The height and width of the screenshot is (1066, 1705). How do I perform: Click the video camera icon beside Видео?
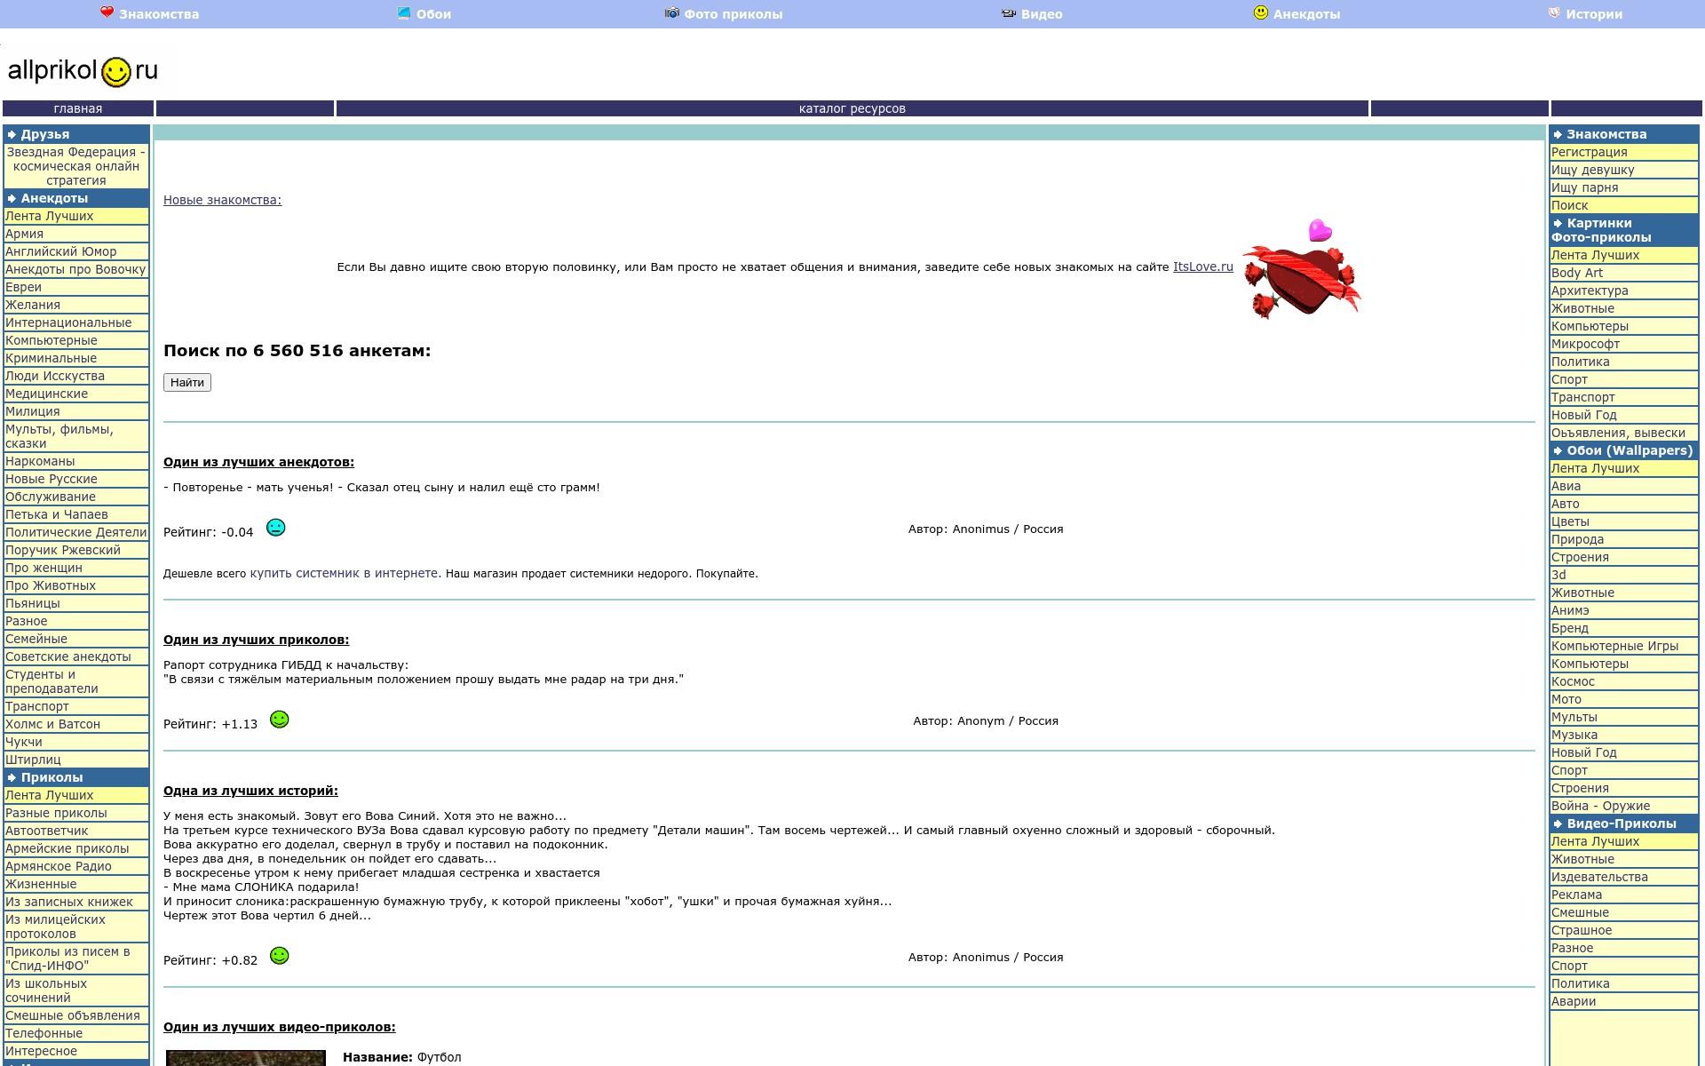(x=1009, y=13)
